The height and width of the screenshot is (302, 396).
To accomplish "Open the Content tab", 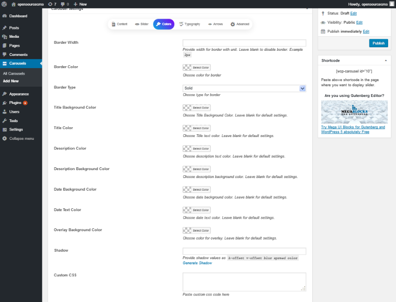I will click(119, 24).
